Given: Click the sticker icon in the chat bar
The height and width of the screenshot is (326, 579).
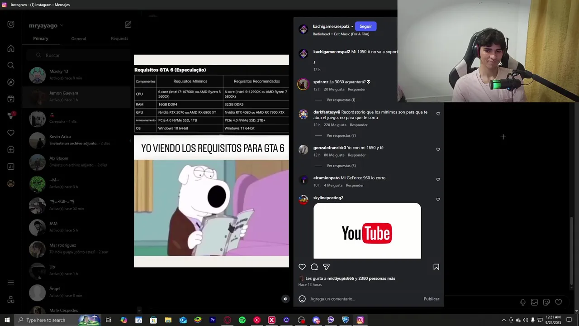Looking at the screenshot, I should point(546,302).
